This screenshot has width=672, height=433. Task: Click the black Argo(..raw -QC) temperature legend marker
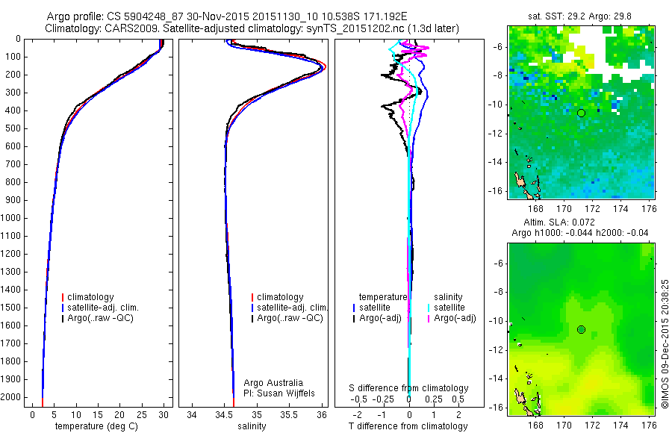[x=63, y=318]
